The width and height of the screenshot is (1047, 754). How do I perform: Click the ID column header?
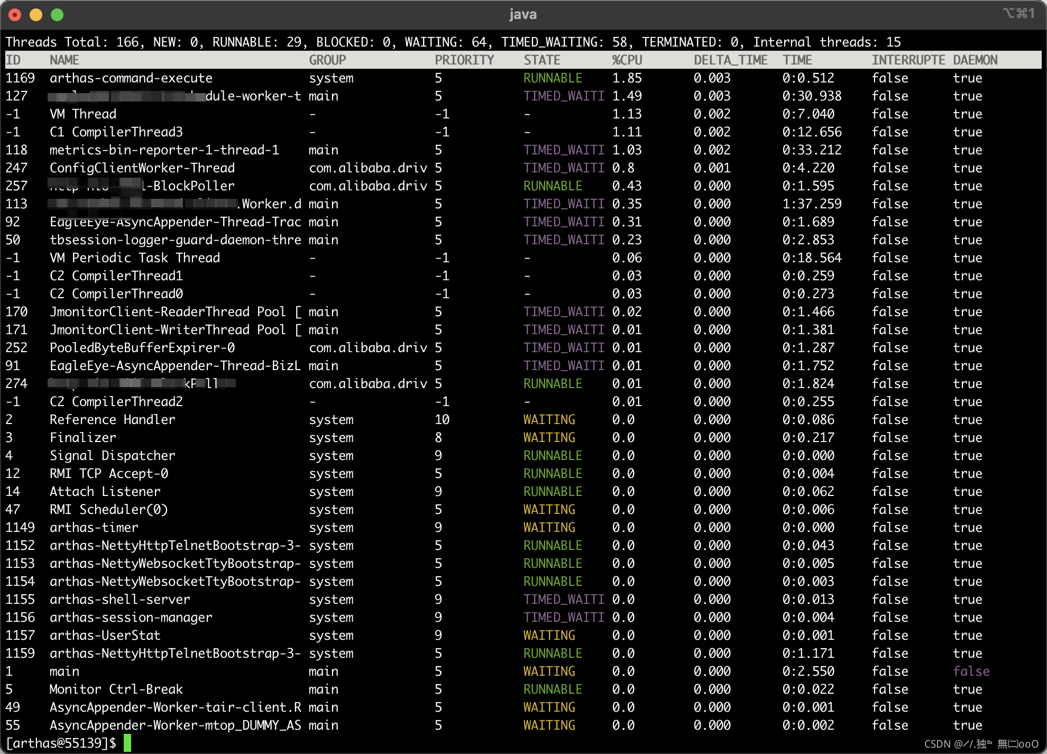[x=13, y=60]
